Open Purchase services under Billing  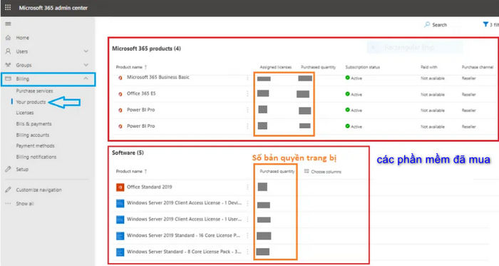[34, 91]
